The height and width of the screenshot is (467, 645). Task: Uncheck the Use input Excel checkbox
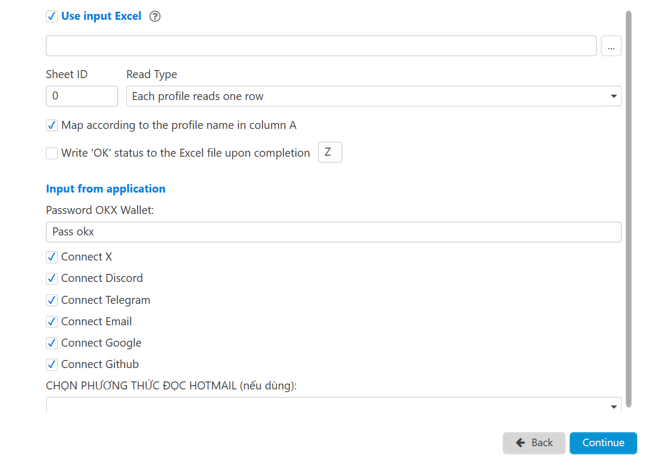click(52, 17)
